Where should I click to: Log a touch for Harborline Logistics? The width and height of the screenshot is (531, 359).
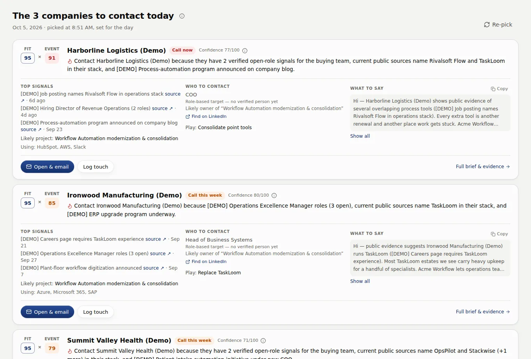point(96,167)
